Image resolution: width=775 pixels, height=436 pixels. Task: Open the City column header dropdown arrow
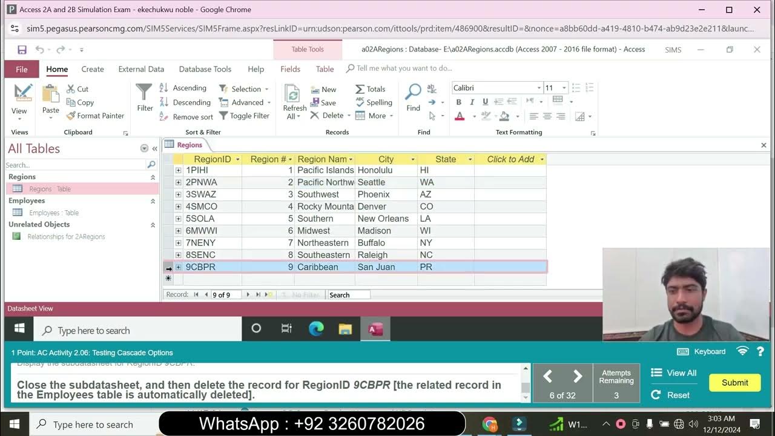pyautogui.click(x=413, y=159)
